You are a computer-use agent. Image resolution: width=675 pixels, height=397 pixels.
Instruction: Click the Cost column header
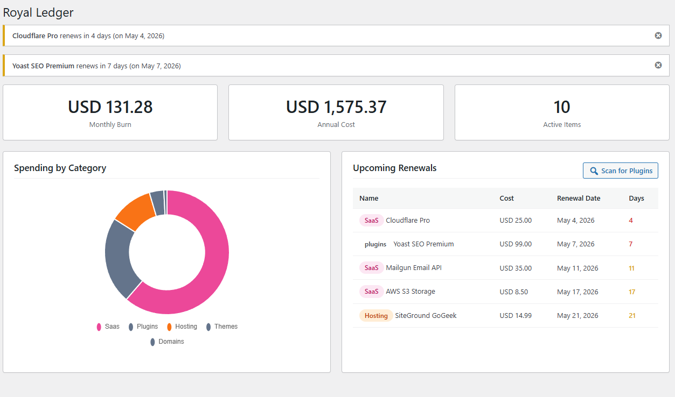click(507, 198)
